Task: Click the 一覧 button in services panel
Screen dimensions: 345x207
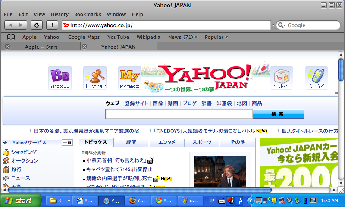Action: (x=67, y=143)
